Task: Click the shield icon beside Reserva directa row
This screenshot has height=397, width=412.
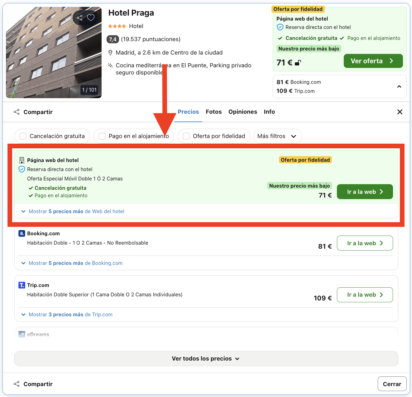Action: click(22, 169)
